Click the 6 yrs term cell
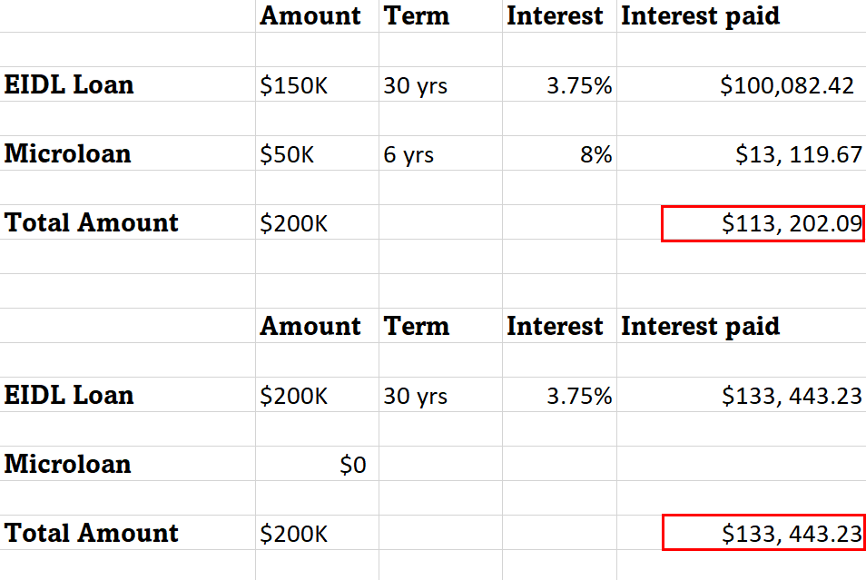Screen dimensions: 866x580 pyautogui.click(x=440, y=153)
